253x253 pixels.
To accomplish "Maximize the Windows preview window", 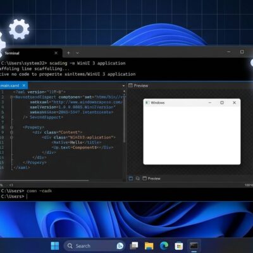I will [x=222, y=102].
